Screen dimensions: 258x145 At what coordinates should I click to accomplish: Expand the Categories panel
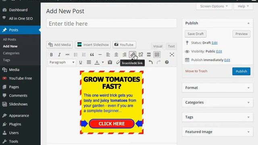218,102
